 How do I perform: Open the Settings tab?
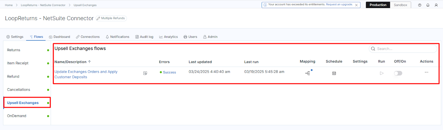tap(15, 37)
